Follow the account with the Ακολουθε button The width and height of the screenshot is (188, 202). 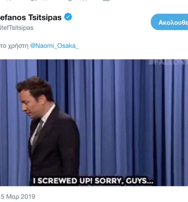(169, 22)
